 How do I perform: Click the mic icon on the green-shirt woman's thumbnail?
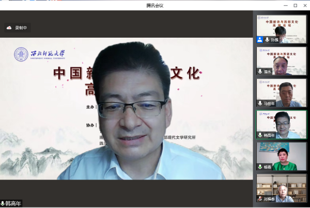260,167
